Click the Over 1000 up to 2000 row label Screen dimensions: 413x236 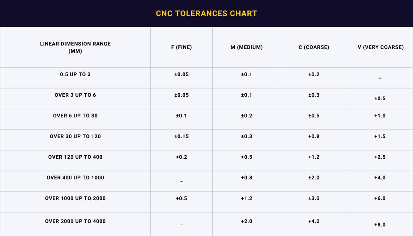click(x=75, y=199)
